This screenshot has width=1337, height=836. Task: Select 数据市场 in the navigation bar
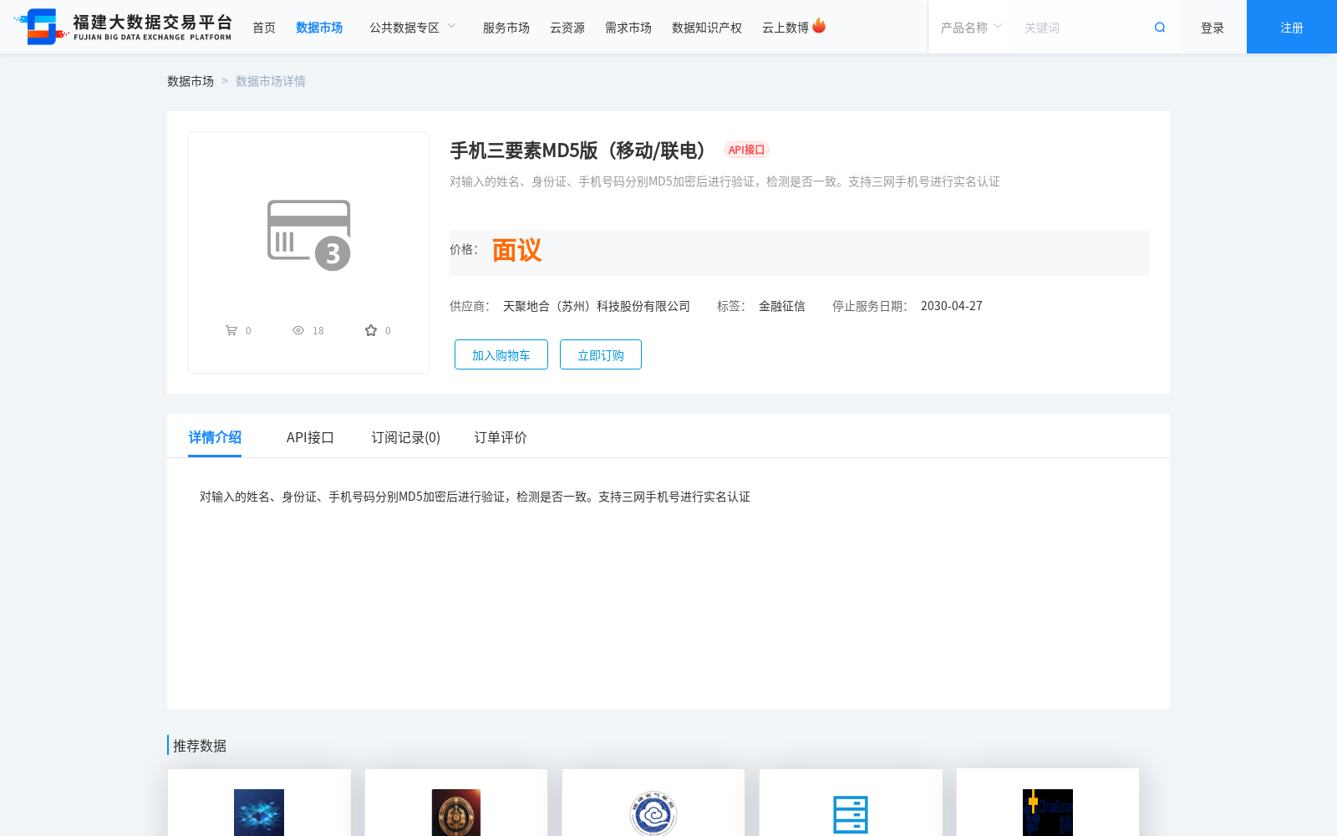pos(319,28)
